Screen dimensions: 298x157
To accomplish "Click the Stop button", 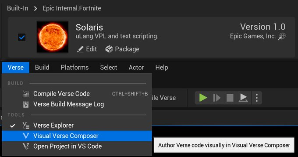I will [x=230, y=98].
